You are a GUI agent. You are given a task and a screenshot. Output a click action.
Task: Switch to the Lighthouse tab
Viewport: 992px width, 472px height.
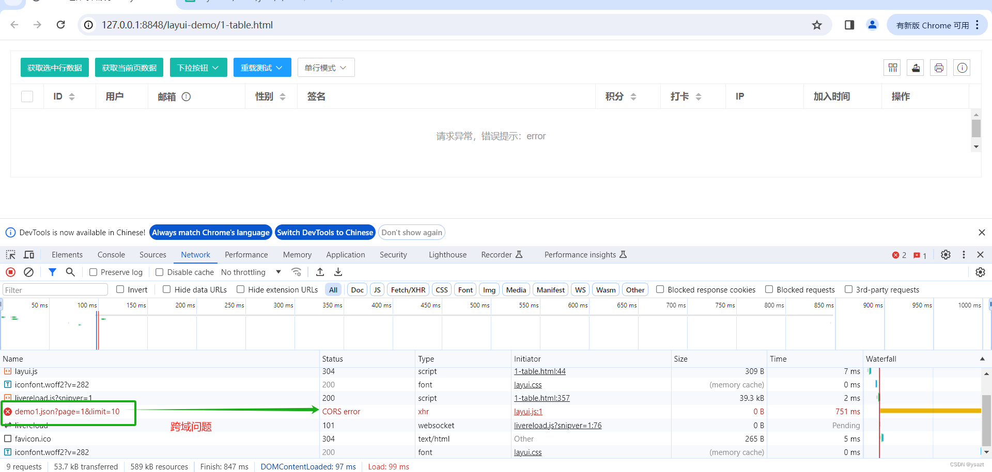click(447, 255)
